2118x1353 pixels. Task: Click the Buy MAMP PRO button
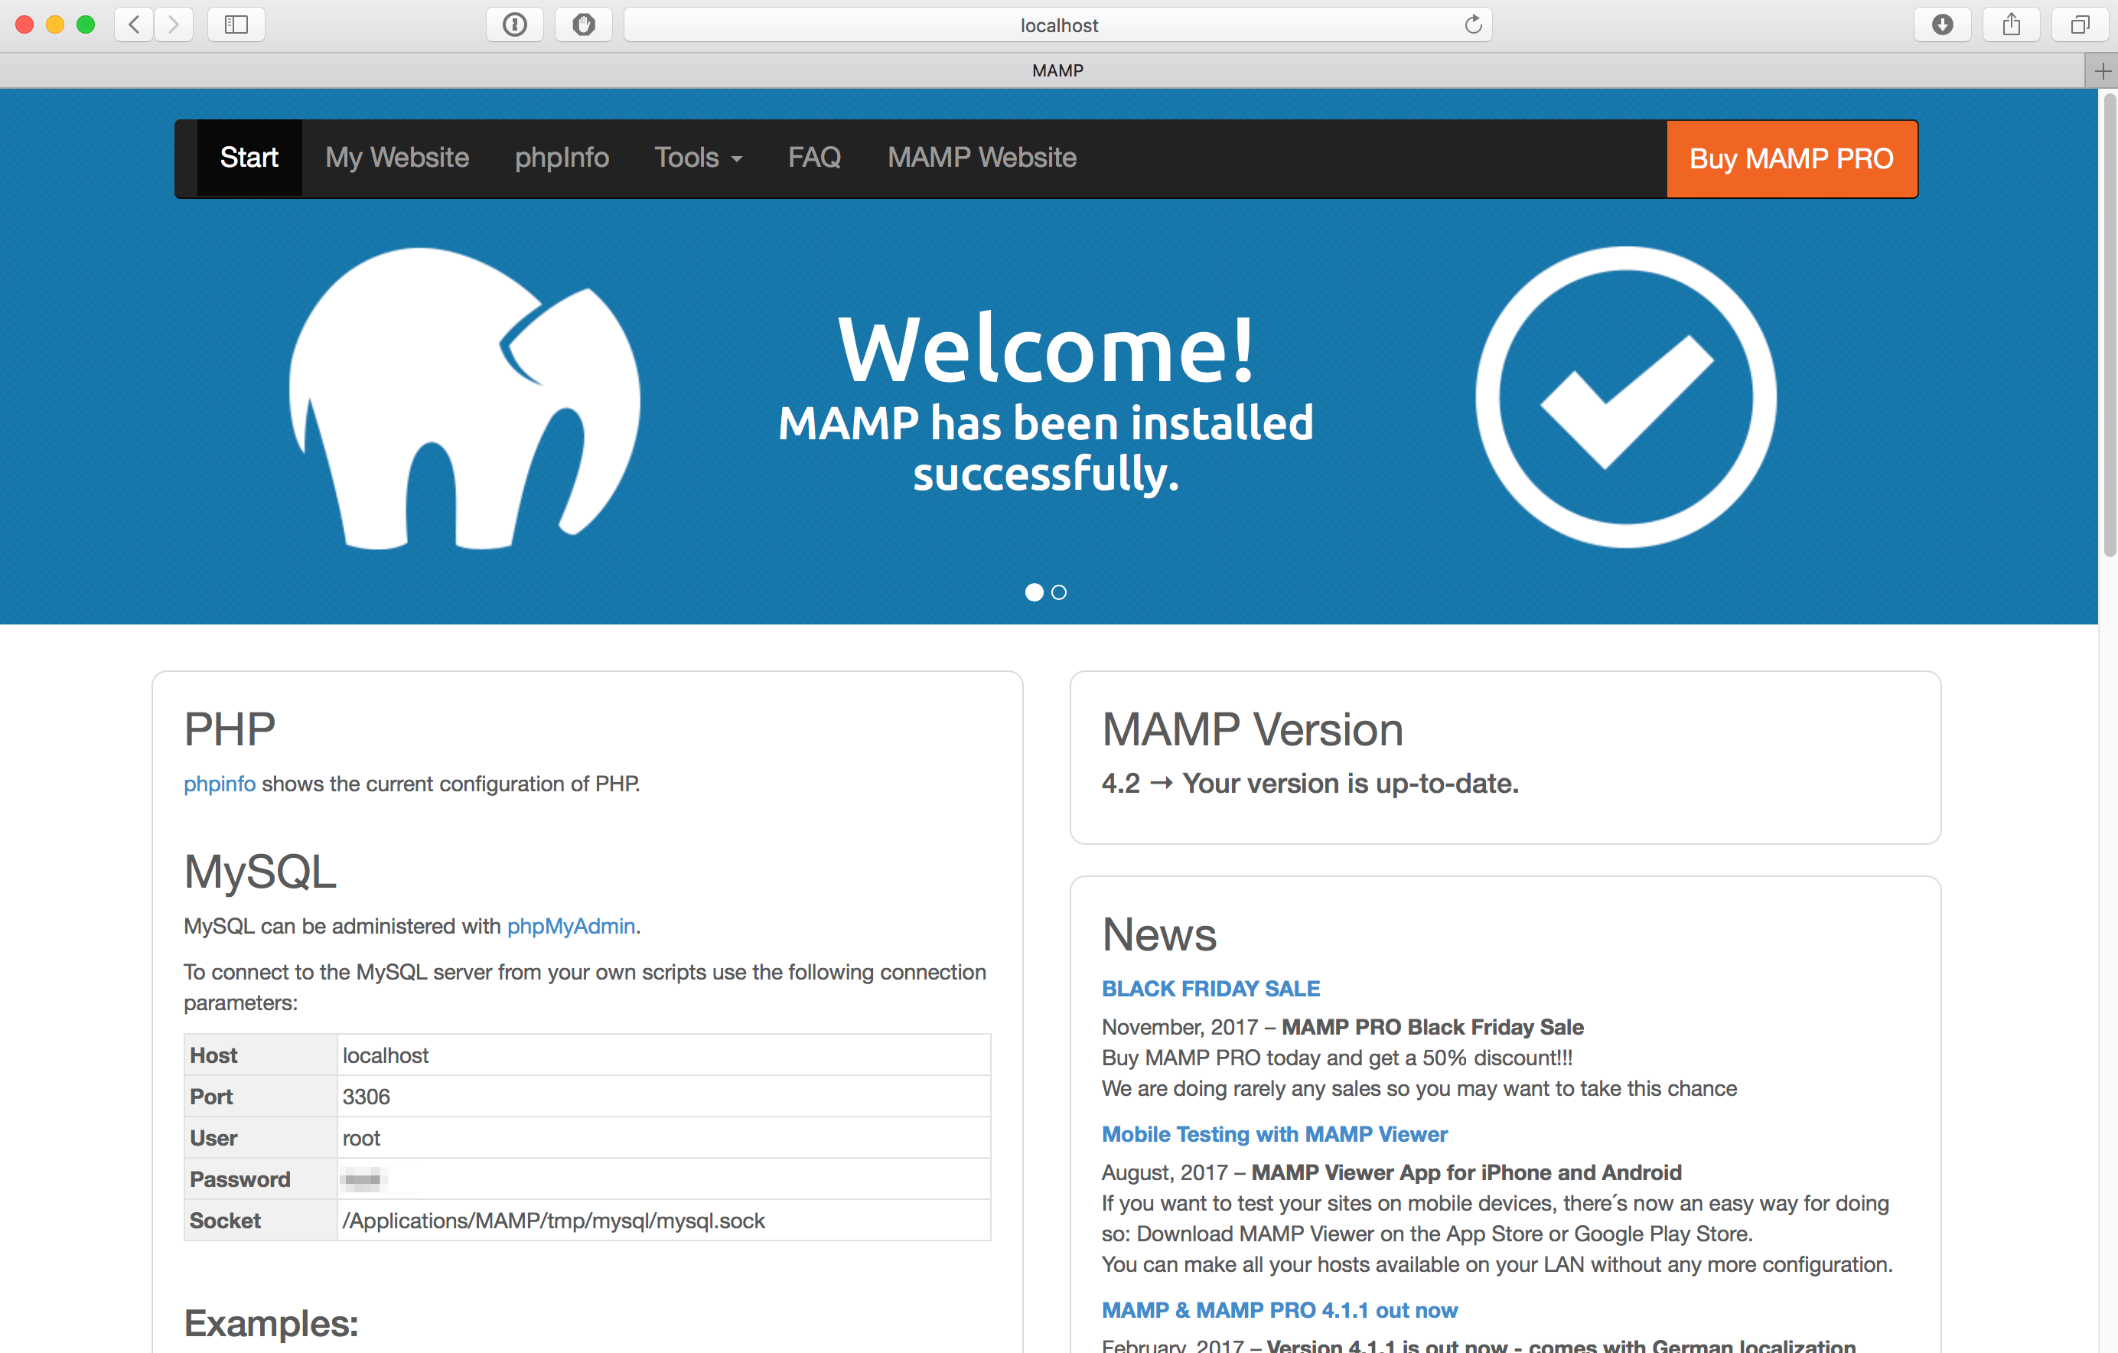coord(1792,158)
